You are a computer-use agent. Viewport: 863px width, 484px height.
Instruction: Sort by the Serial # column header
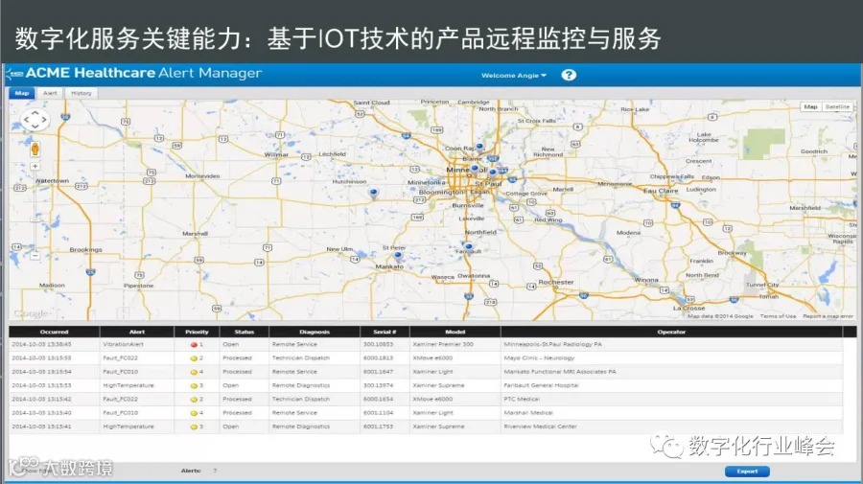click(x=385, y=332)
